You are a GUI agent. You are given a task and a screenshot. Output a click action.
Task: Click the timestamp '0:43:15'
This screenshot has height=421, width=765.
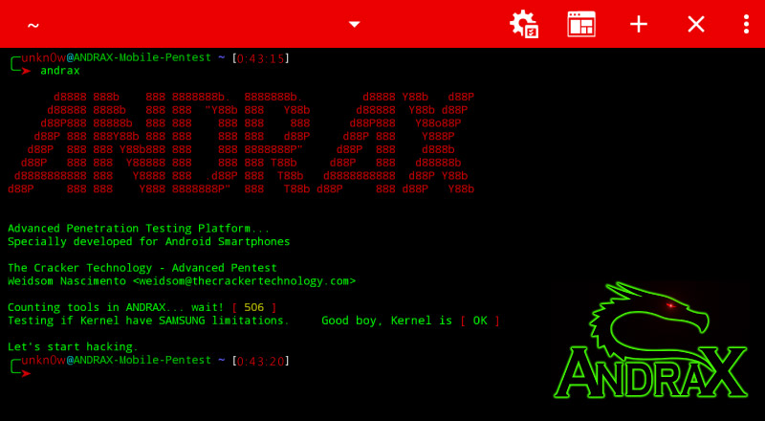point(260,58)
